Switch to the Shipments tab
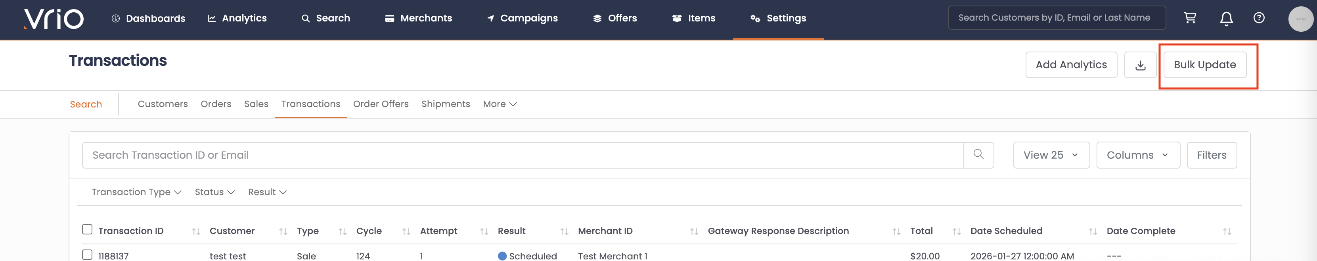This screenshot has width=1317, height=261. point(445,104)
